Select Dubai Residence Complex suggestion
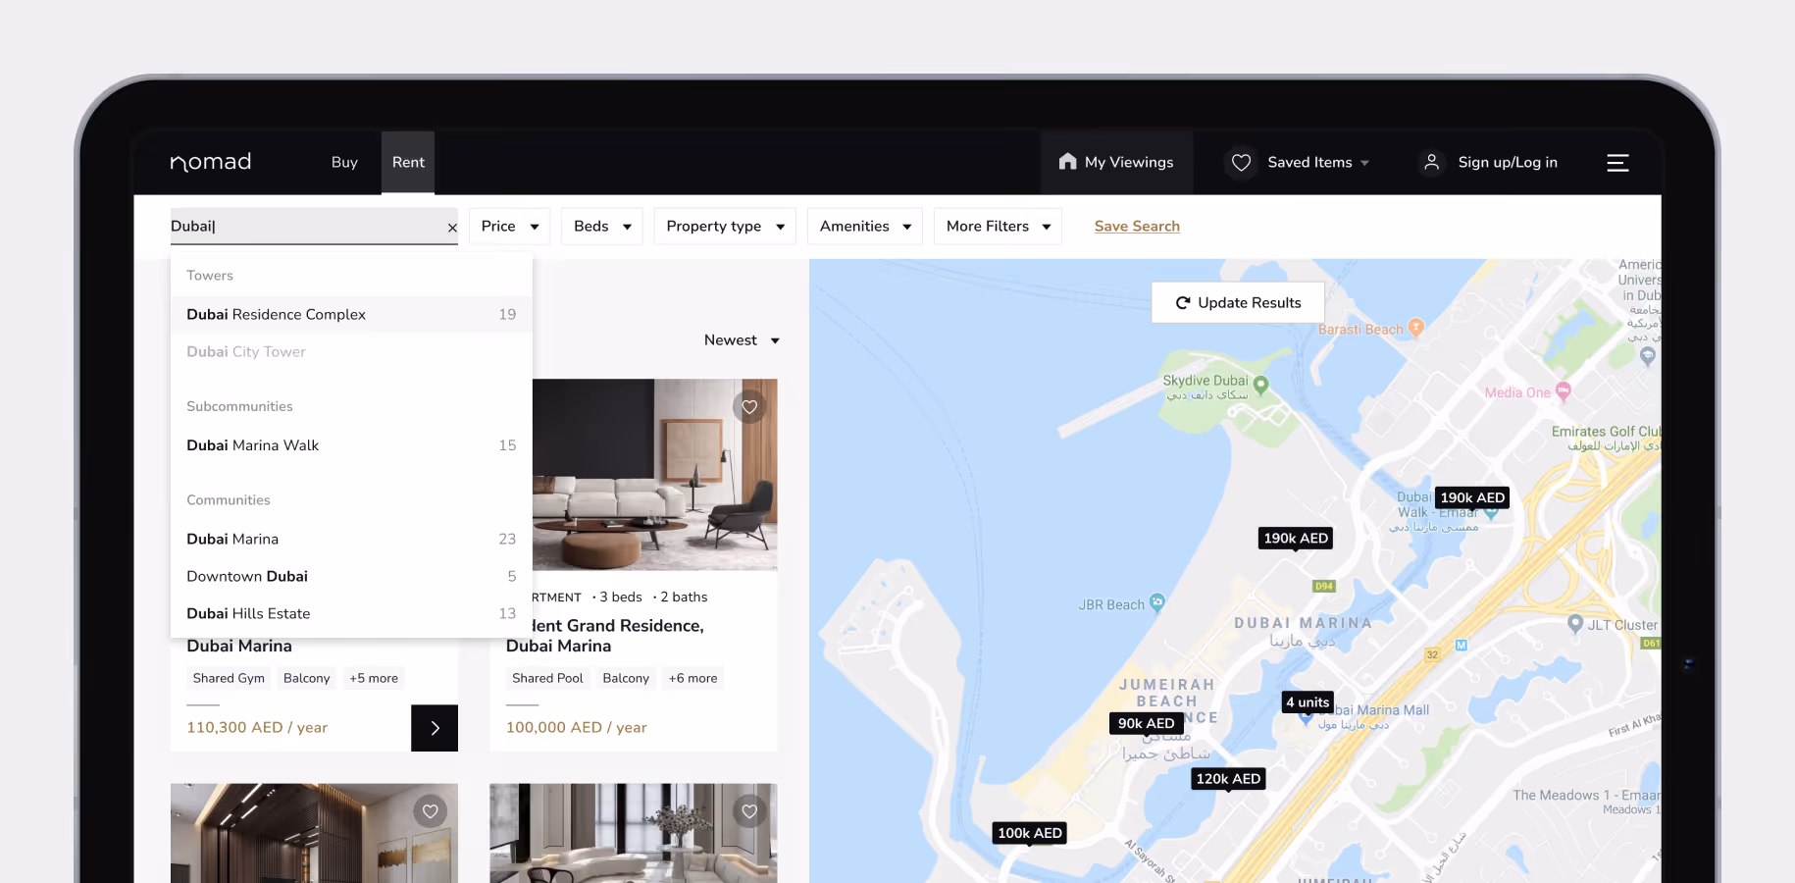The image size is (1795, 883). [x=351, y=315]
